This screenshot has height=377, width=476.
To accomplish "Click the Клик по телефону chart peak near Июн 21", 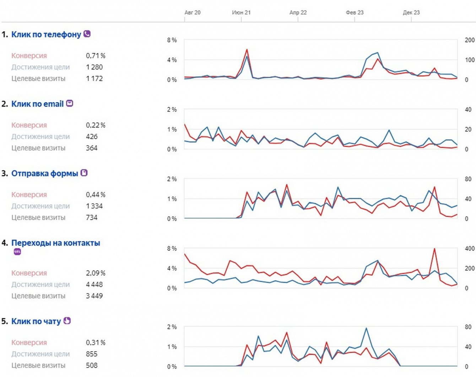I will point(247,50).
